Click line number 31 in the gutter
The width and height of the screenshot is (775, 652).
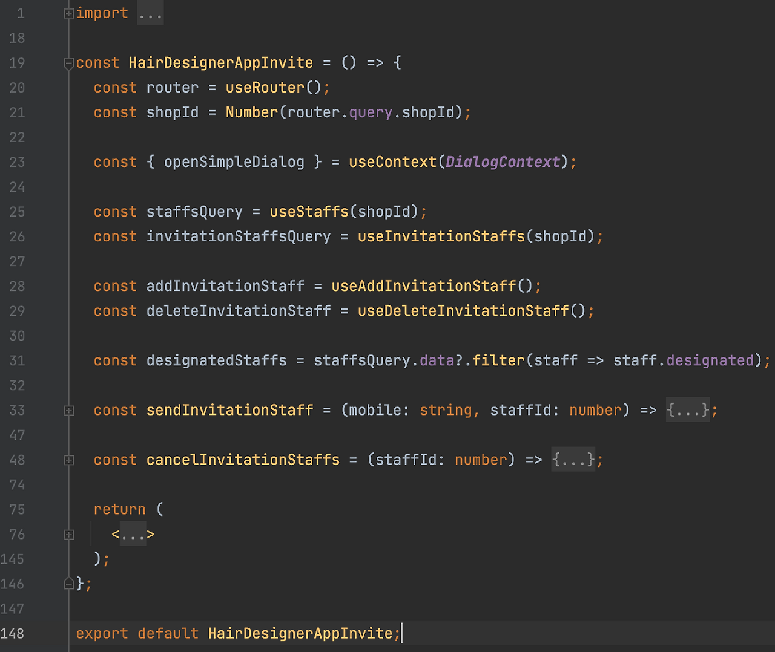(17, 360)
